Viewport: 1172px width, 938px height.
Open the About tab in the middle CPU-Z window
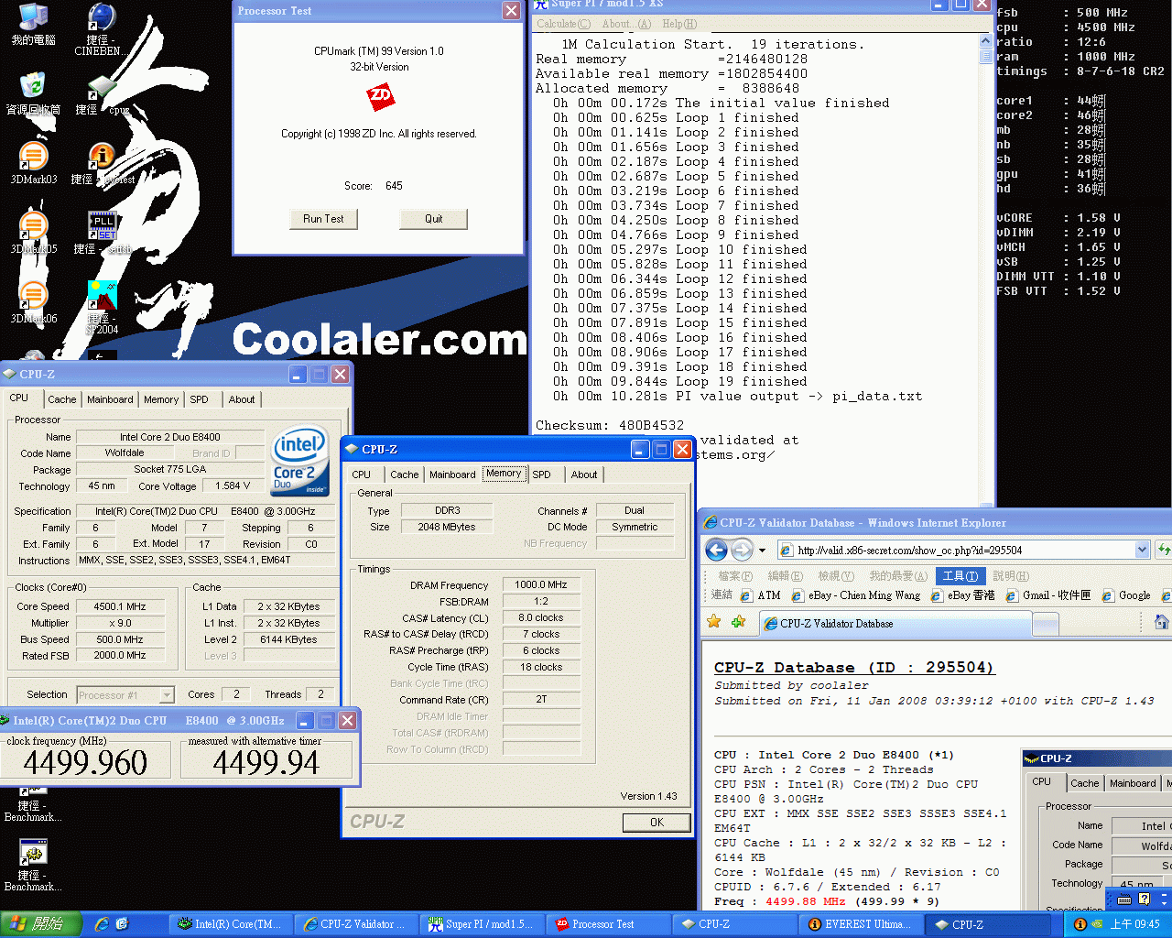point(584,474)
